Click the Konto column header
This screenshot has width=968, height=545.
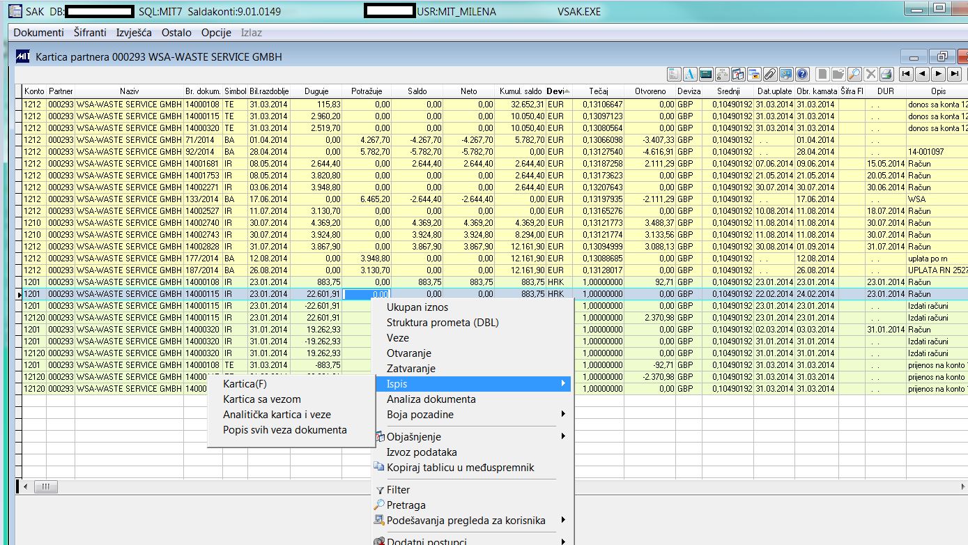click(x=34, y=91)
